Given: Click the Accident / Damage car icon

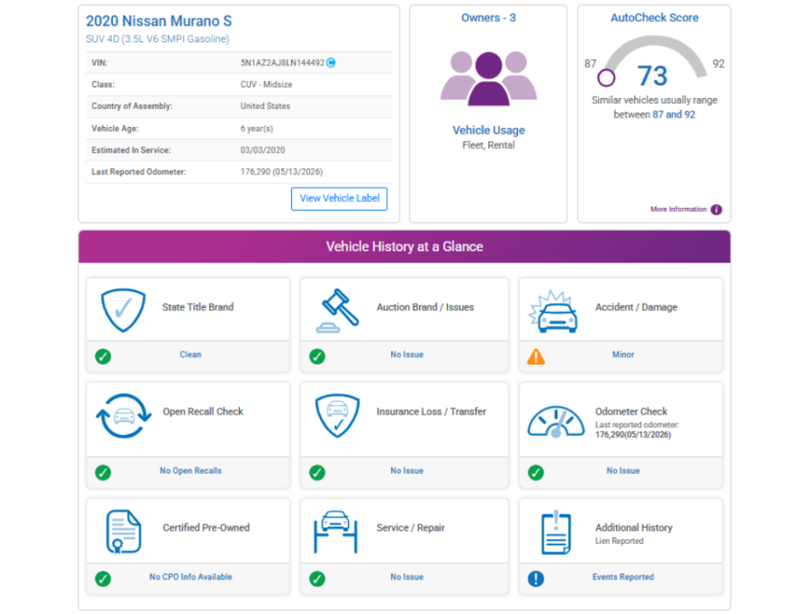Looking at the screenshot, I should coord(553,311).
